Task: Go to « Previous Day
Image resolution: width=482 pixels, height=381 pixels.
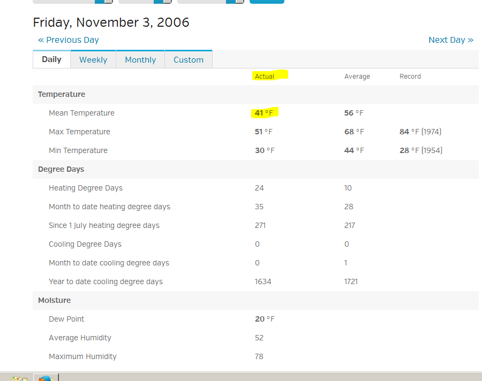Action: tap(69, 40)
